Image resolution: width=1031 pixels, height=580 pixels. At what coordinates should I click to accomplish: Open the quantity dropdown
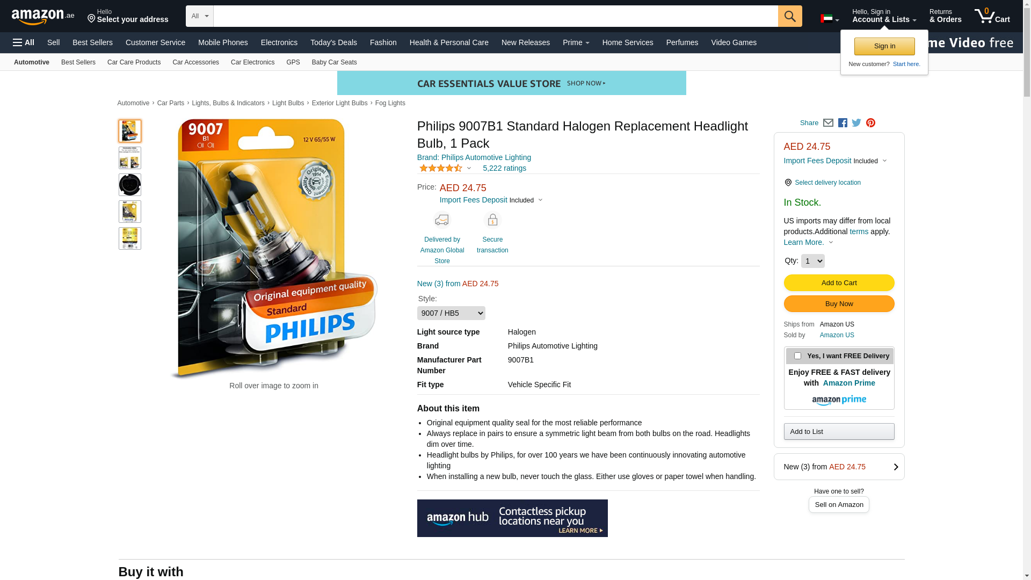(x=812, y=261)
